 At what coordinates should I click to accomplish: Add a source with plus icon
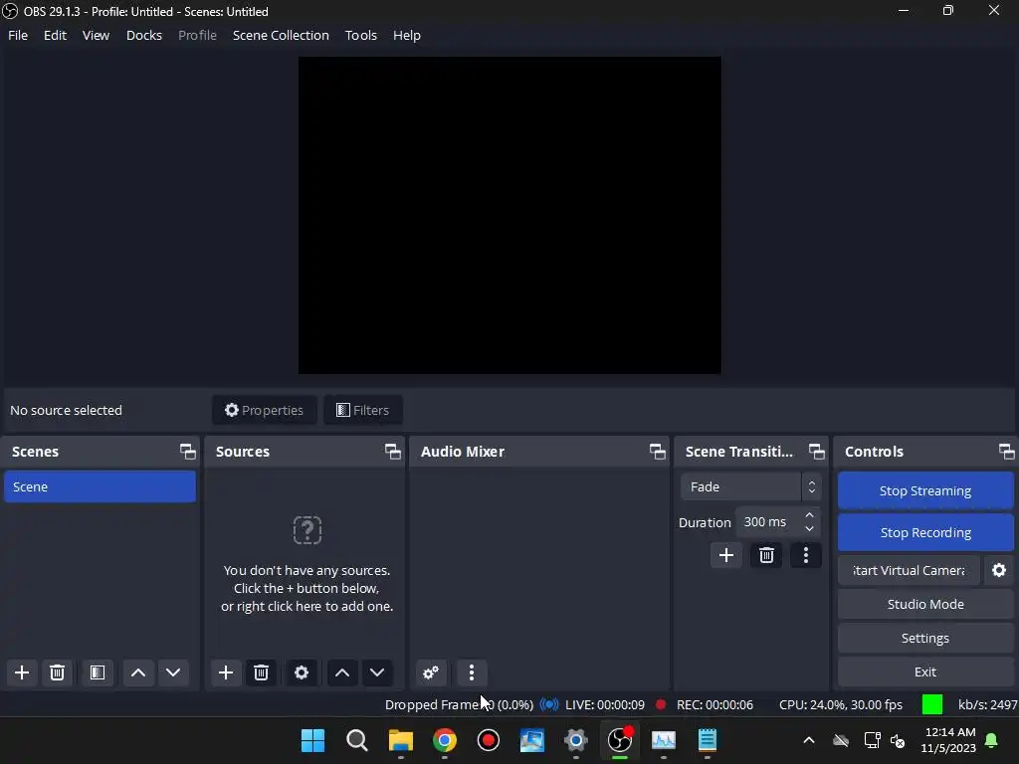(226, 672)
